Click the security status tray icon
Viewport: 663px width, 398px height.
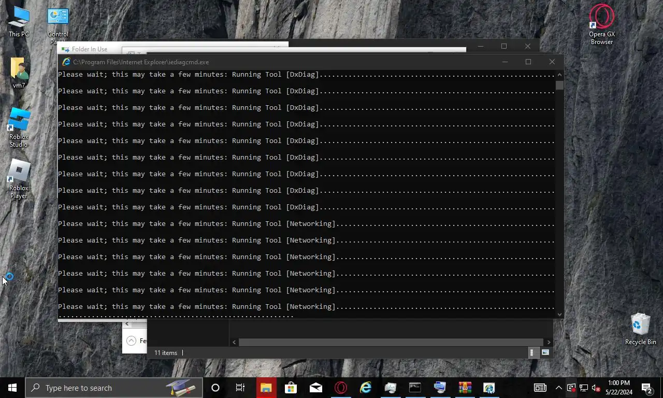coord(571,388)
